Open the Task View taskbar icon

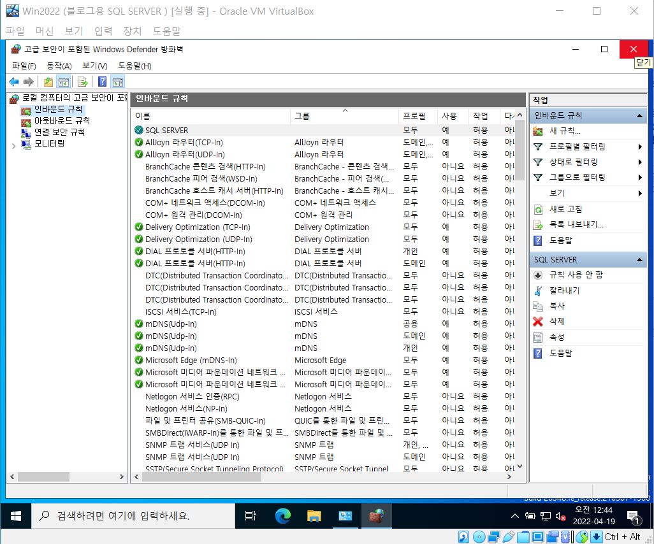click(x=251, y=516)
